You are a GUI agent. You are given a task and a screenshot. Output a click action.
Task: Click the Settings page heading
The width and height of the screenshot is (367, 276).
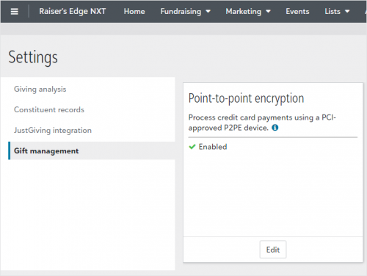[x=33, y=57]
